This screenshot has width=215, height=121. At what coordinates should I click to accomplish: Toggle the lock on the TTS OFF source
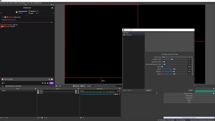[x=78, y=90]
